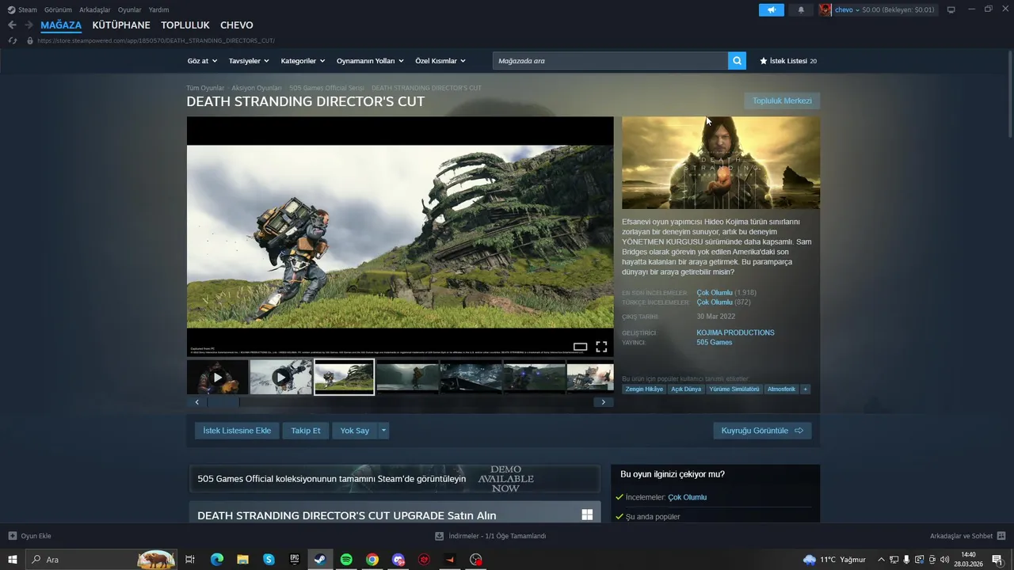The image size is (1014, 570).
Task: Click the store search magnifier button
Action: (x=737, y=61)
